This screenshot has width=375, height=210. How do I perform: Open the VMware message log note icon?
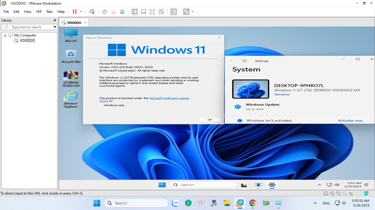pos(366,193)
